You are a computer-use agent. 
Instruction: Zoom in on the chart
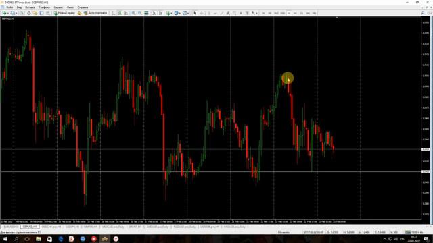(x=133, y=13)
